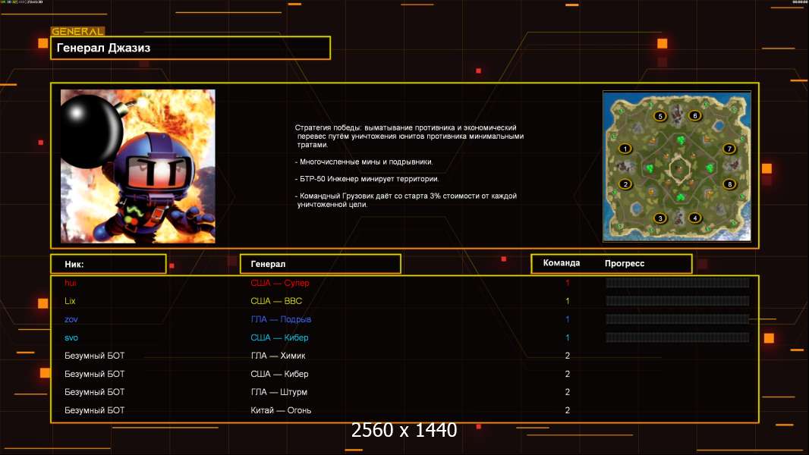Click the Команда column header
The height and width of the screenshot is (455, 809).
point(562,263)
